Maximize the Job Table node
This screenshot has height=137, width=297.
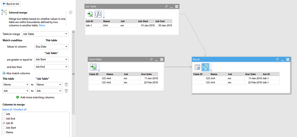[x=177, y=7]
